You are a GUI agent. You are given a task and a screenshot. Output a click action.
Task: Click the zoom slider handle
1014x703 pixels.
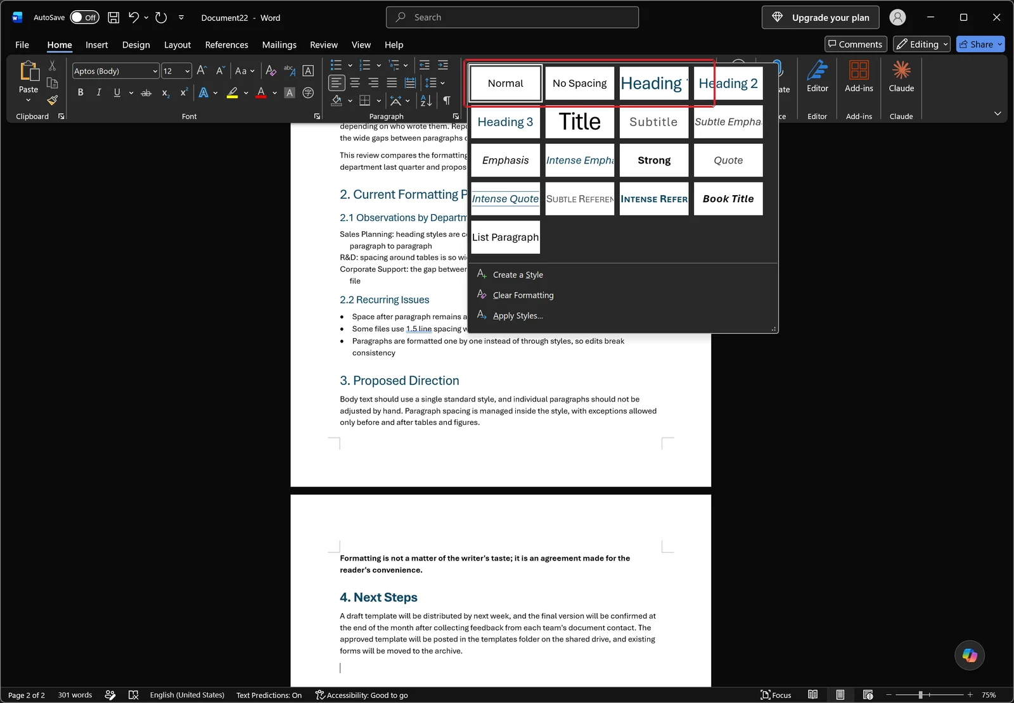920,695
